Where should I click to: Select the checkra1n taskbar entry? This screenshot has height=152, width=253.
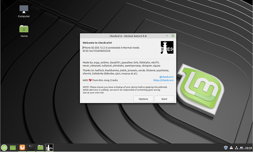49,148
